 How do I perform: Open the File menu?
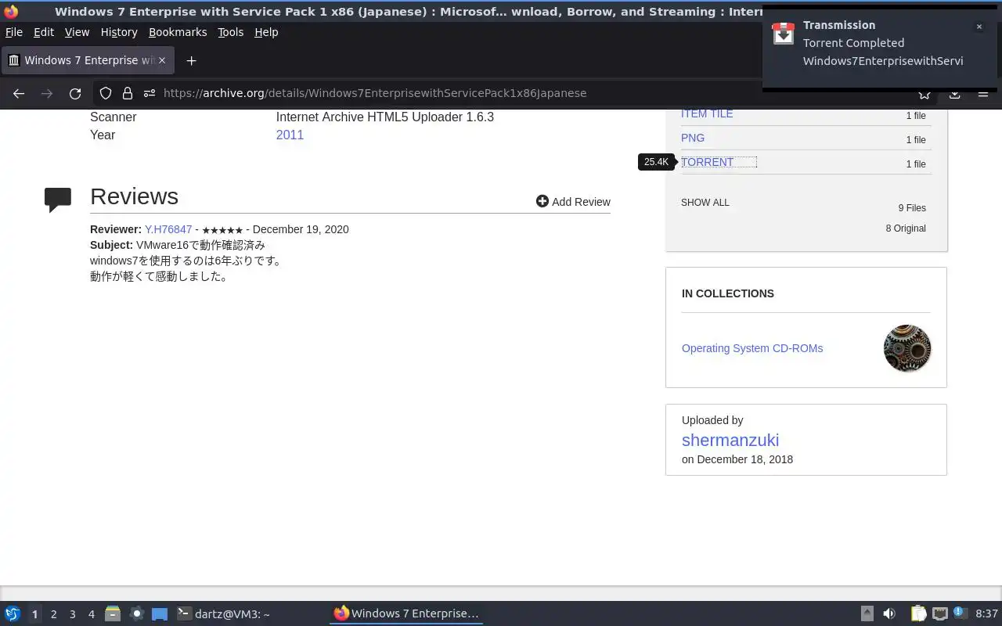tap(14, 32)
